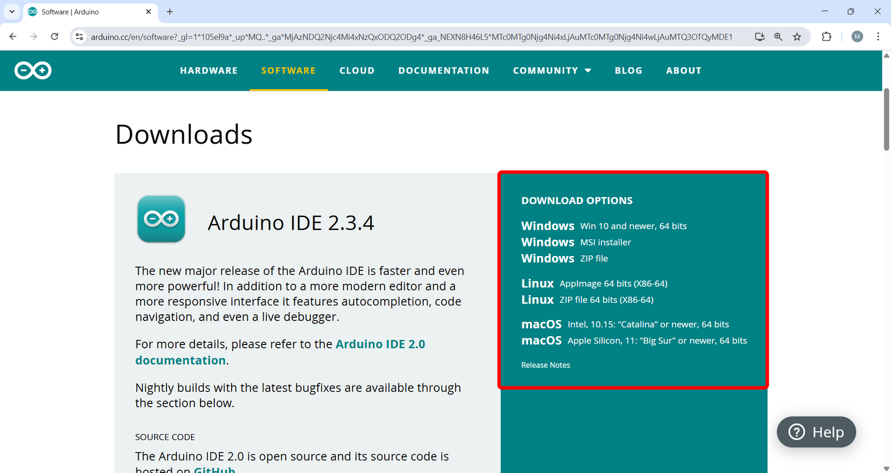
Task: Click the page vertical scrollbar thumb
Action: click(x=887, y=119)
